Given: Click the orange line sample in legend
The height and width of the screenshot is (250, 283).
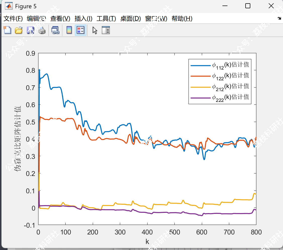Looking at the screenshot, I should click(201, 76).
